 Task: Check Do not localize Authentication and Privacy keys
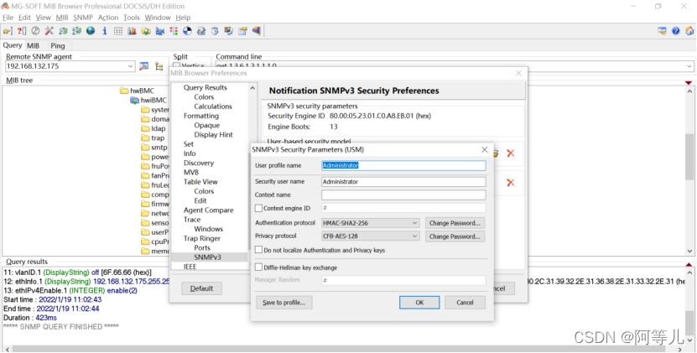(258, 250)
